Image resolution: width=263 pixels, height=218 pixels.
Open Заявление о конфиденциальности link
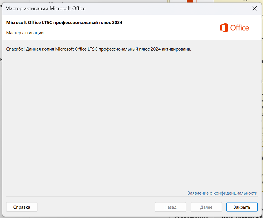(x=222, y=193)
